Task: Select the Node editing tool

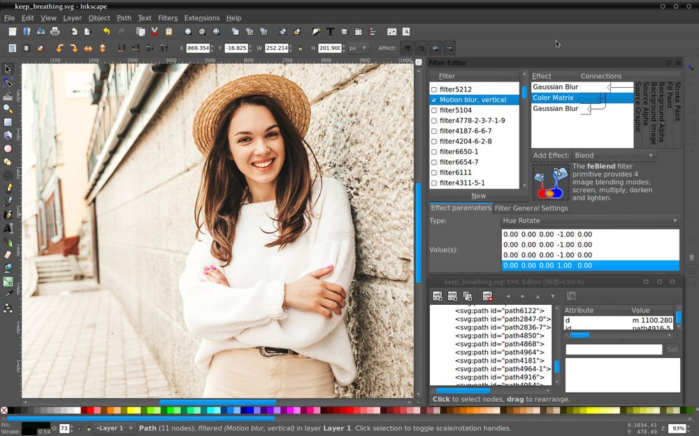Action: (x=8, y=82)
